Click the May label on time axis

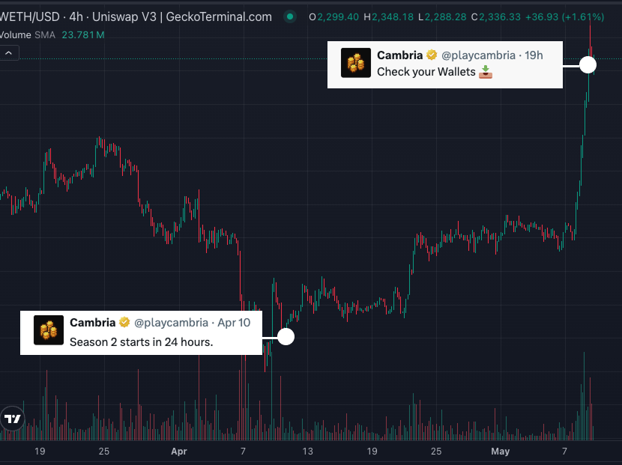(500, 451)
